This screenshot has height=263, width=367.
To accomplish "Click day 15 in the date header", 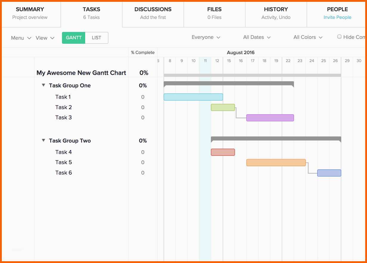I will coord(229,61).
